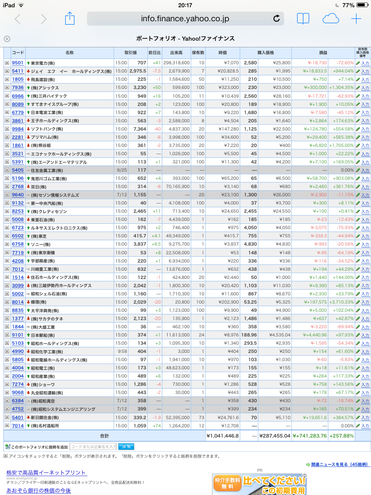The image size is (371, 495).
Task: Click the pencil edit icon in the 2281 row
Action: tap(358, 137)
